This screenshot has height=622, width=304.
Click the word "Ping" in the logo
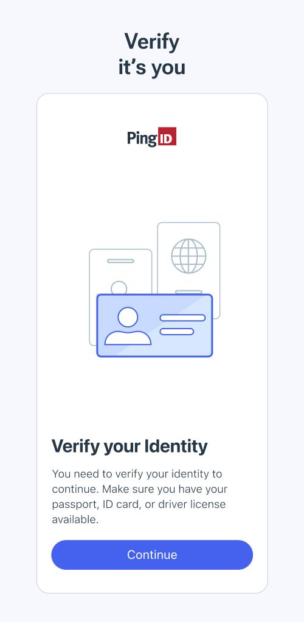tap(142, 138)
